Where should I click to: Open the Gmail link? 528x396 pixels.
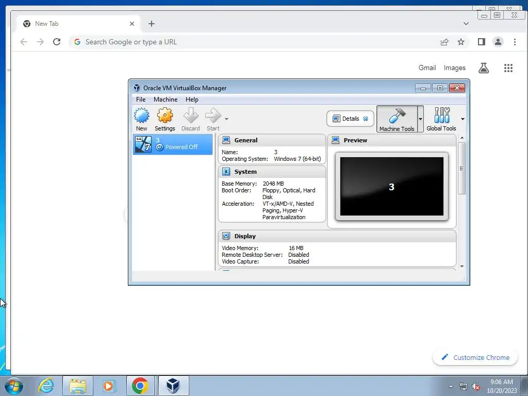pyautogui.click(x=427, y=68)
